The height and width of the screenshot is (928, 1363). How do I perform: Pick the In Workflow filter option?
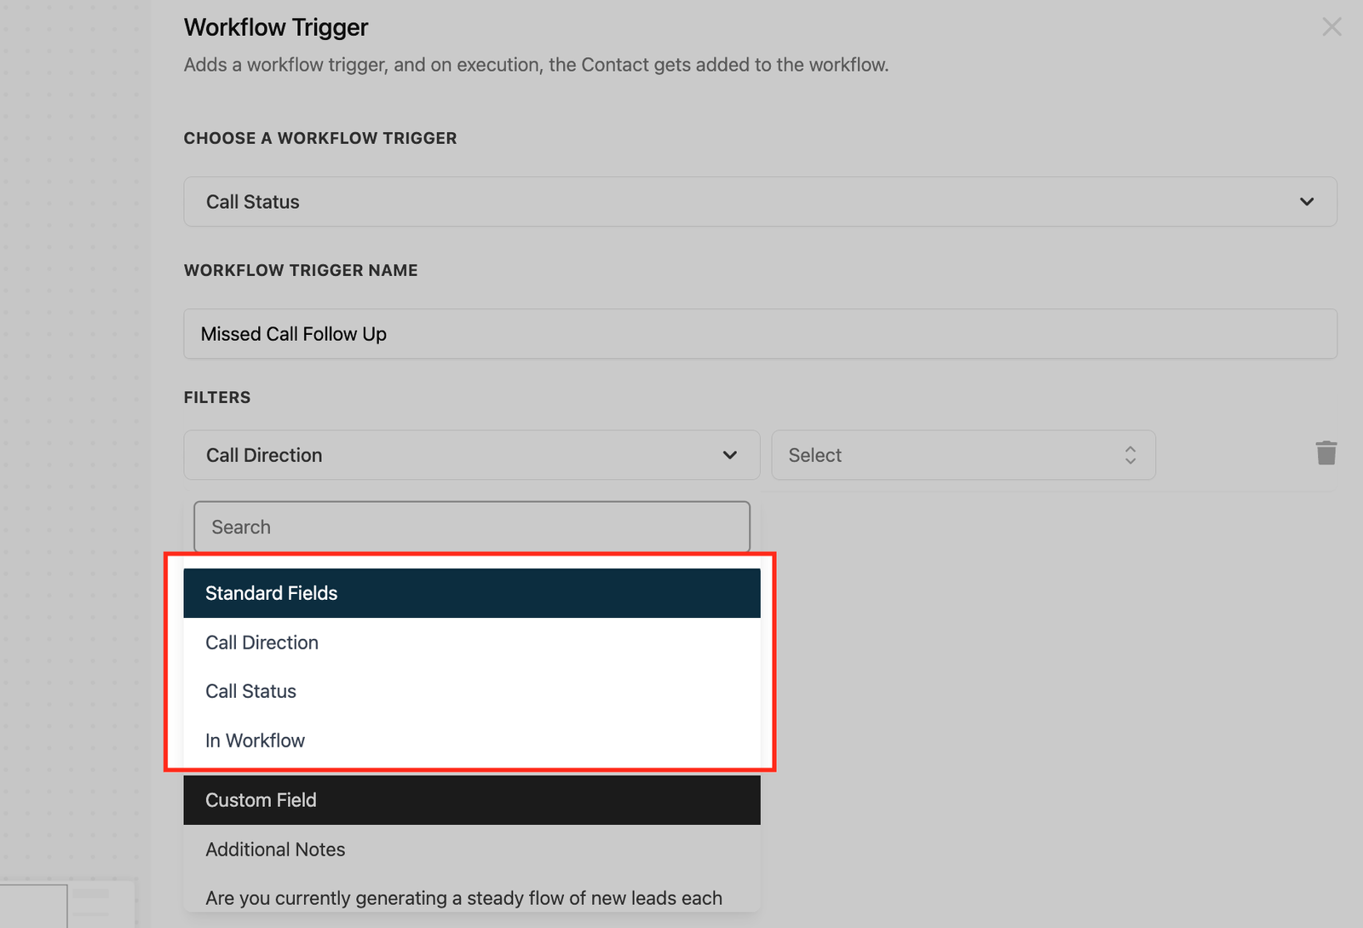pyautogui.click(x=256, y=741)
